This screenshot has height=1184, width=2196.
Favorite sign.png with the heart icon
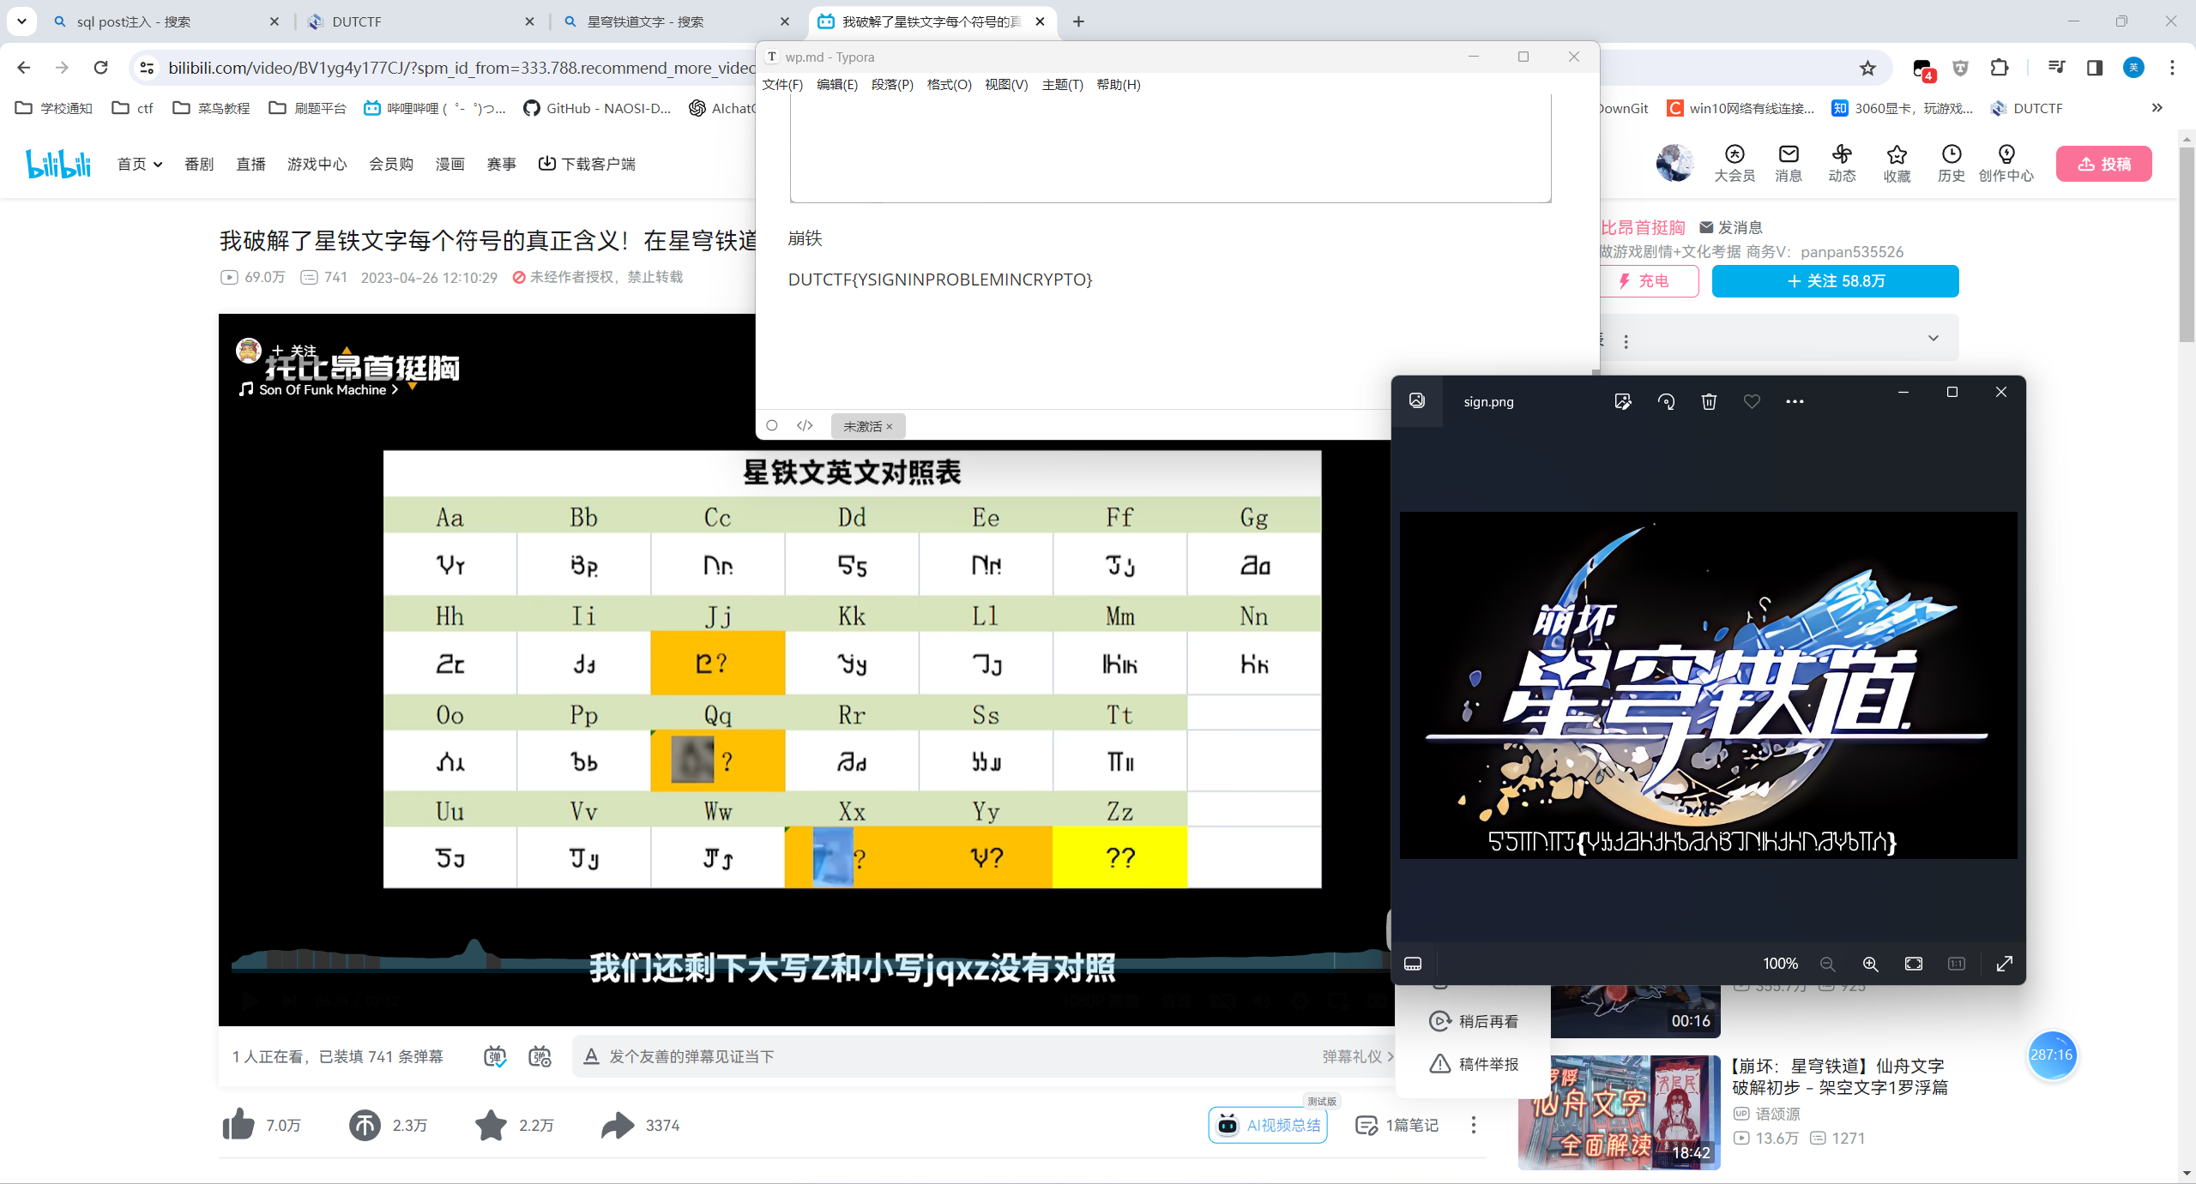(x=1752, y=401)
